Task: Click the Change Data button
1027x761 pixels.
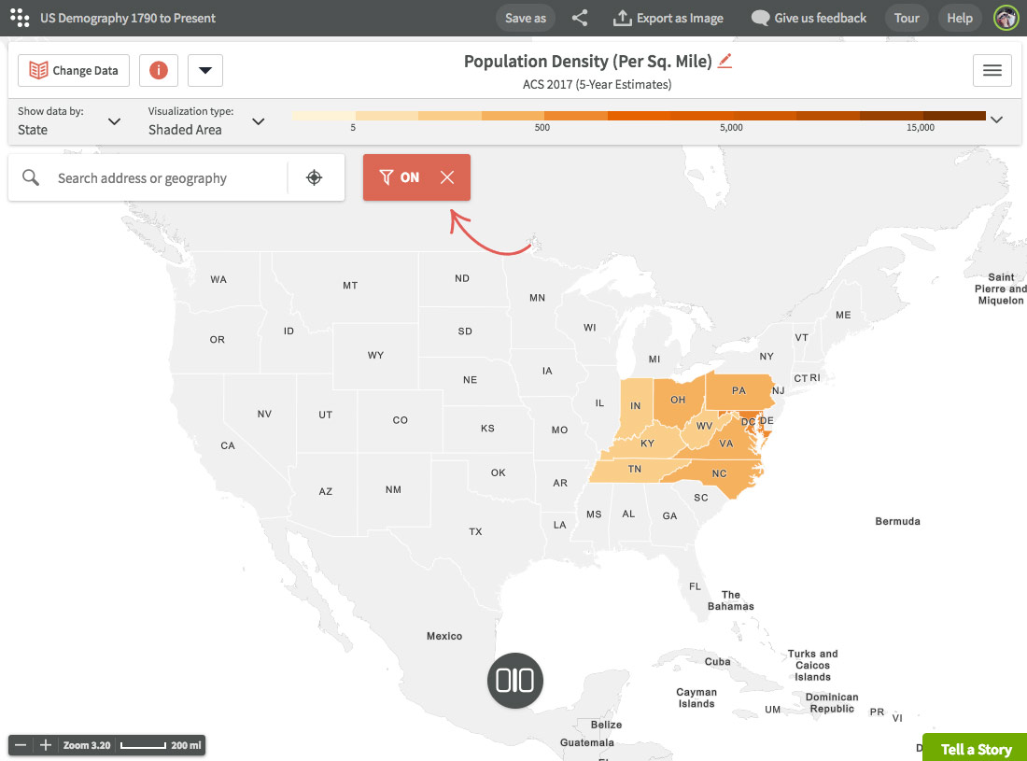Action: tap(74, 70)
